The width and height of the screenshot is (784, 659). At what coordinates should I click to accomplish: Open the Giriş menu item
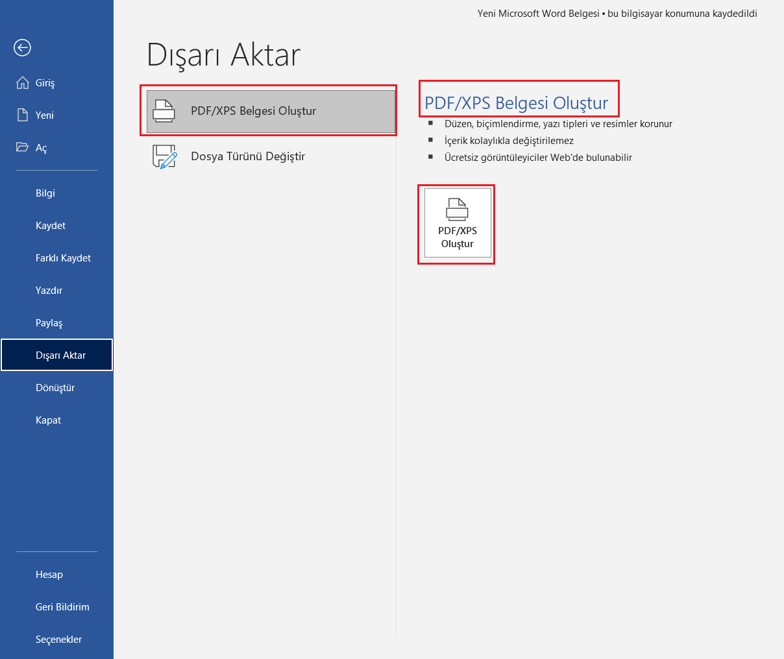click(56, 83)
